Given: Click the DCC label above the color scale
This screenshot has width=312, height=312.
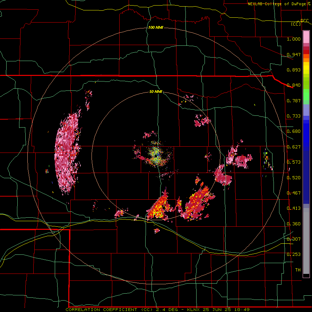Looking at the screenshot, I should [x=304, y=20].
